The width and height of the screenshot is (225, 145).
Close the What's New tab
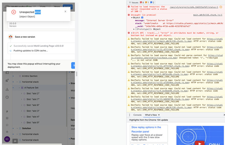159,115
